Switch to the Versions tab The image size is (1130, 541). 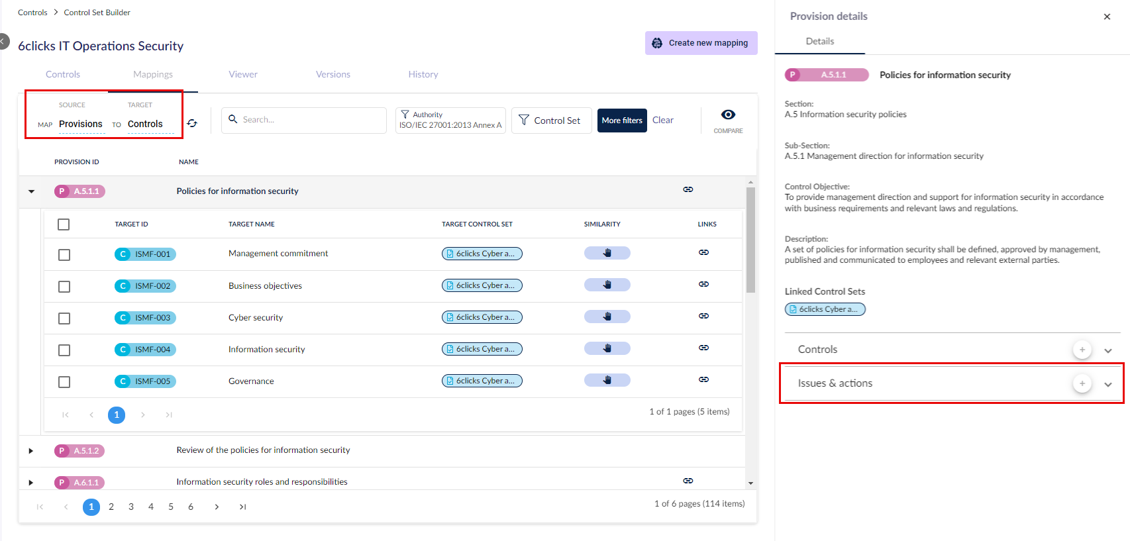click(333, 74)
